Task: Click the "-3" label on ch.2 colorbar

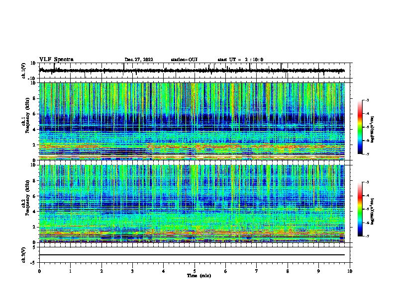Action: click(367, 182)
